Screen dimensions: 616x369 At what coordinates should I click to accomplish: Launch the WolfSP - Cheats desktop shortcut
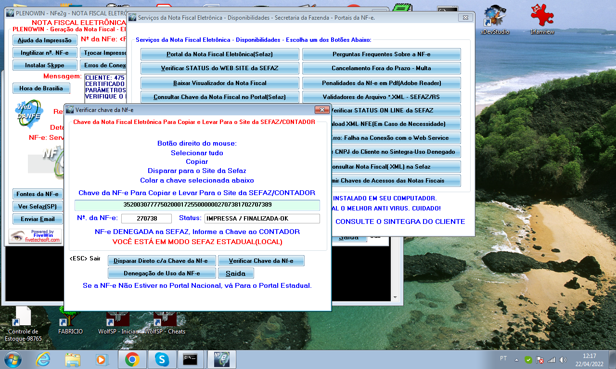(165, 323)
